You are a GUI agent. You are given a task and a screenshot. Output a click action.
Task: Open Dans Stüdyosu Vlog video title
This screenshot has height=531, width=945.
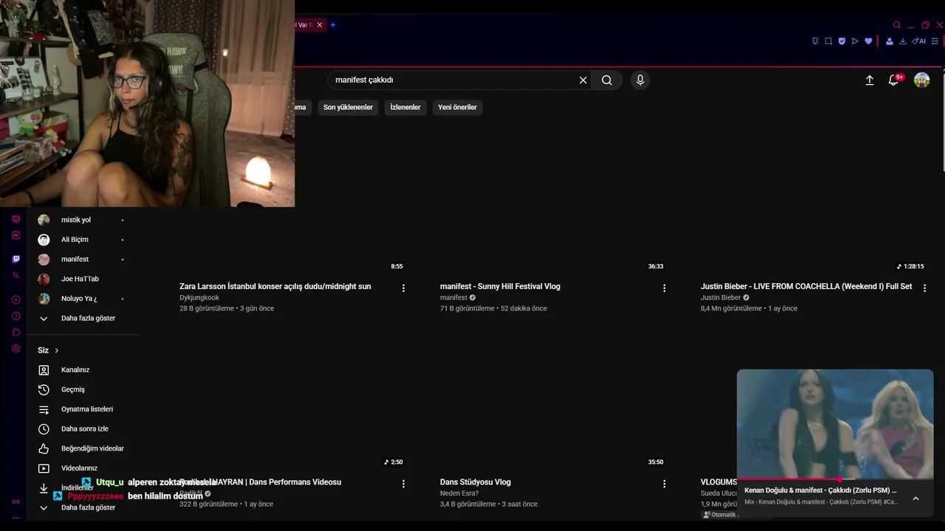pyautogui.click(x=475, y=482)
